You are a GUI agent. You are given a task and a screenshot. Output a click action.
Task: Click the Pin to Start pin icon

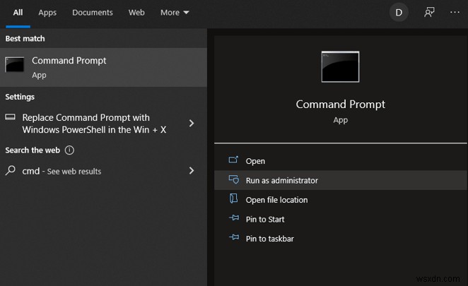click(234, 219)
